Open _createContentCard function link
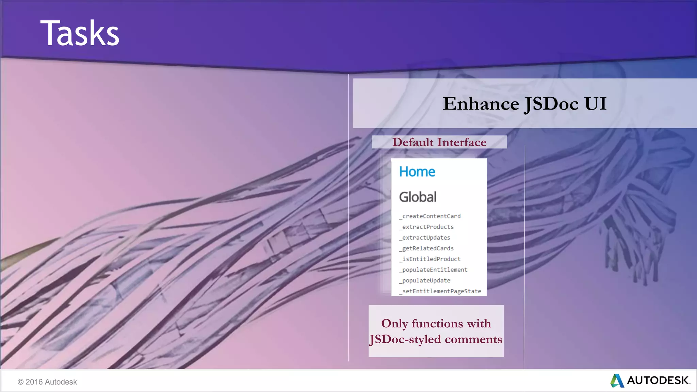Viewport: 697px width, 392px height. 430,216
